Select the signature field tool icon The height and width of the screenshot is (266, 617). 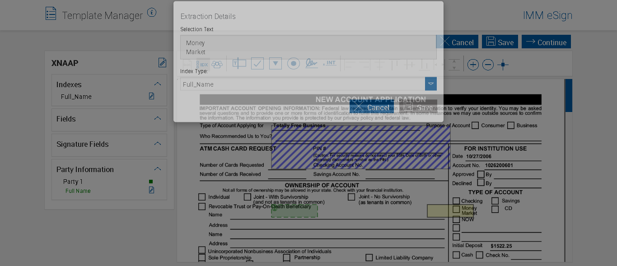pyautogui.click(x=311, y=64)
